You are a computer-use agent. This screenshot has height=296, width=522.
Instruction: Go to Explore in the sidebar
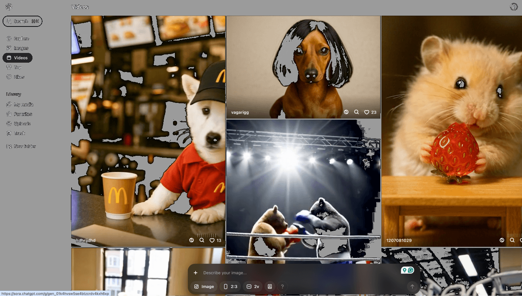tap(21, 39)
